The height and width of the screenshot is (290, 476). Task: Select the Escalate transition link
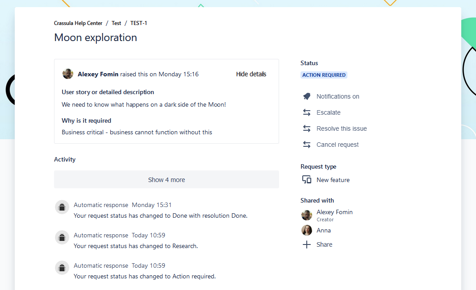(328, 112)
